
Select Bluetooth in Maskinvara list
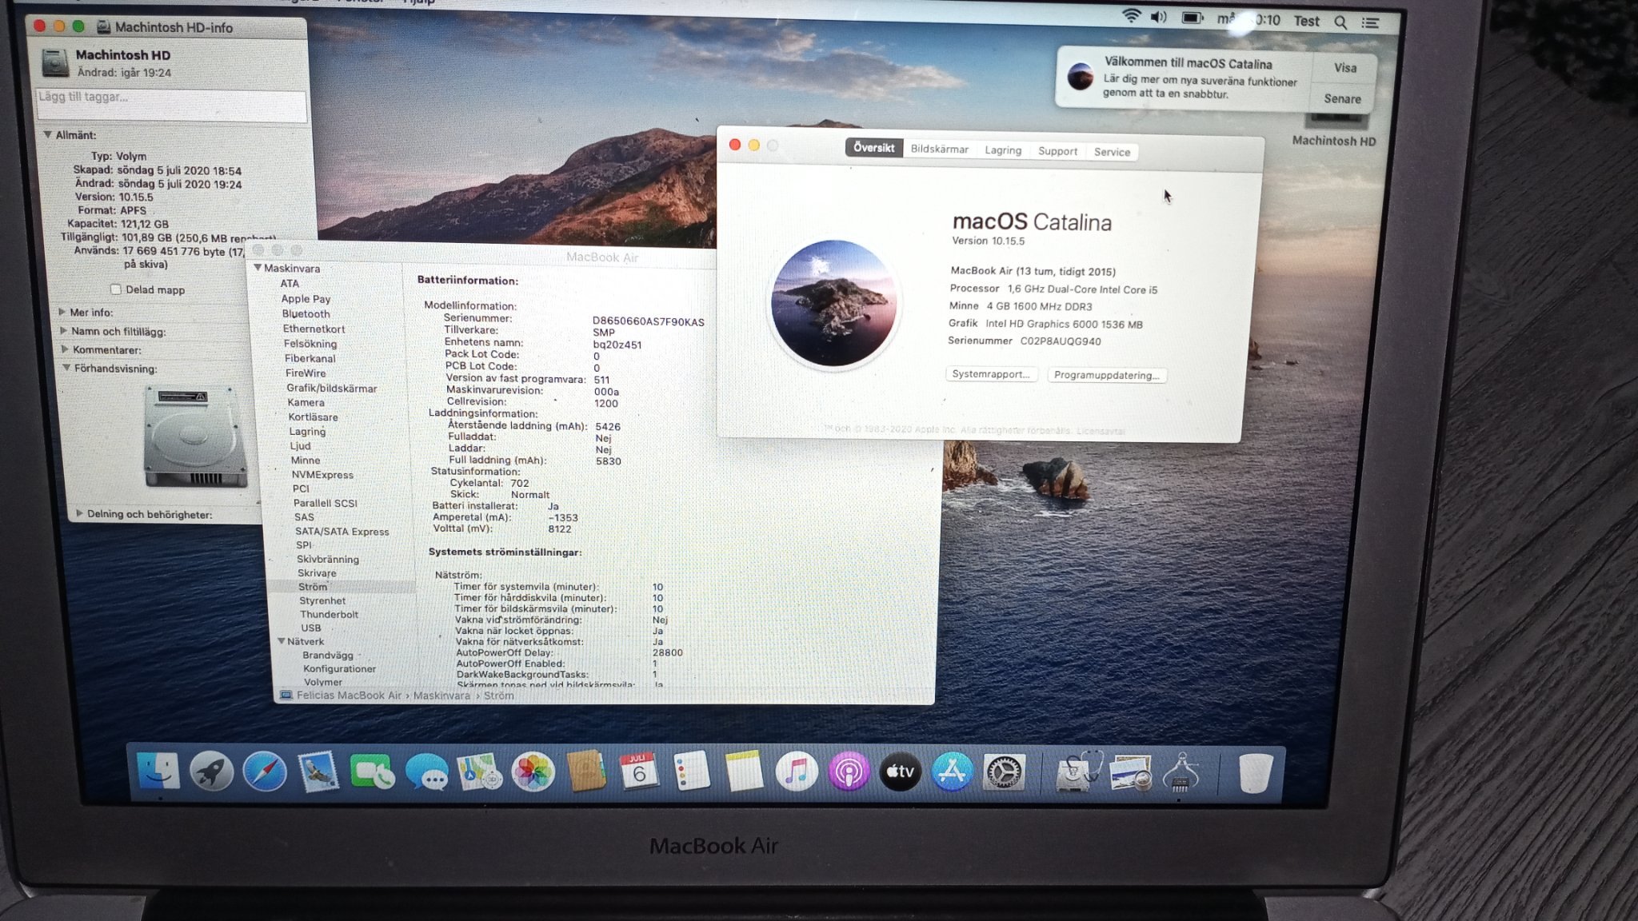[x=306, y=313]
